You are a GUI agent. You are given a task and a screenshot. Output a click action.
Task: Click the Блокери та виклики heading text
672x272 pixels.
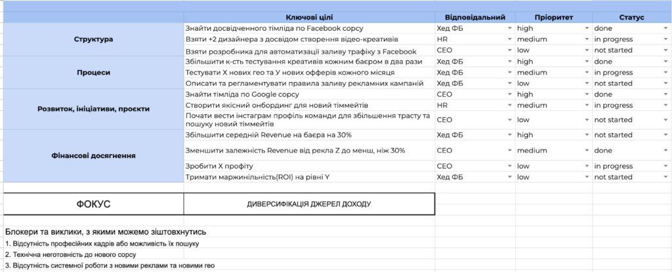106,232
